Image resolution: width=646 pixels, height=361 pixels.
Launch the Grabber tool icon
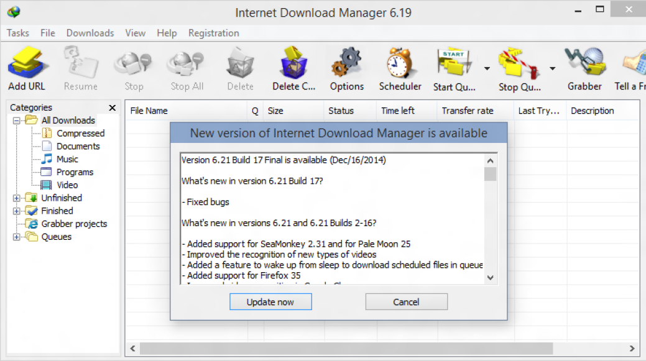pyautogui.click(x=584, y=63)
